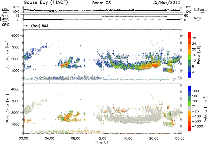Click gray segment of velocity colorbar
The width and height of the screenshot is (208, 144).
tap(190, 108)
